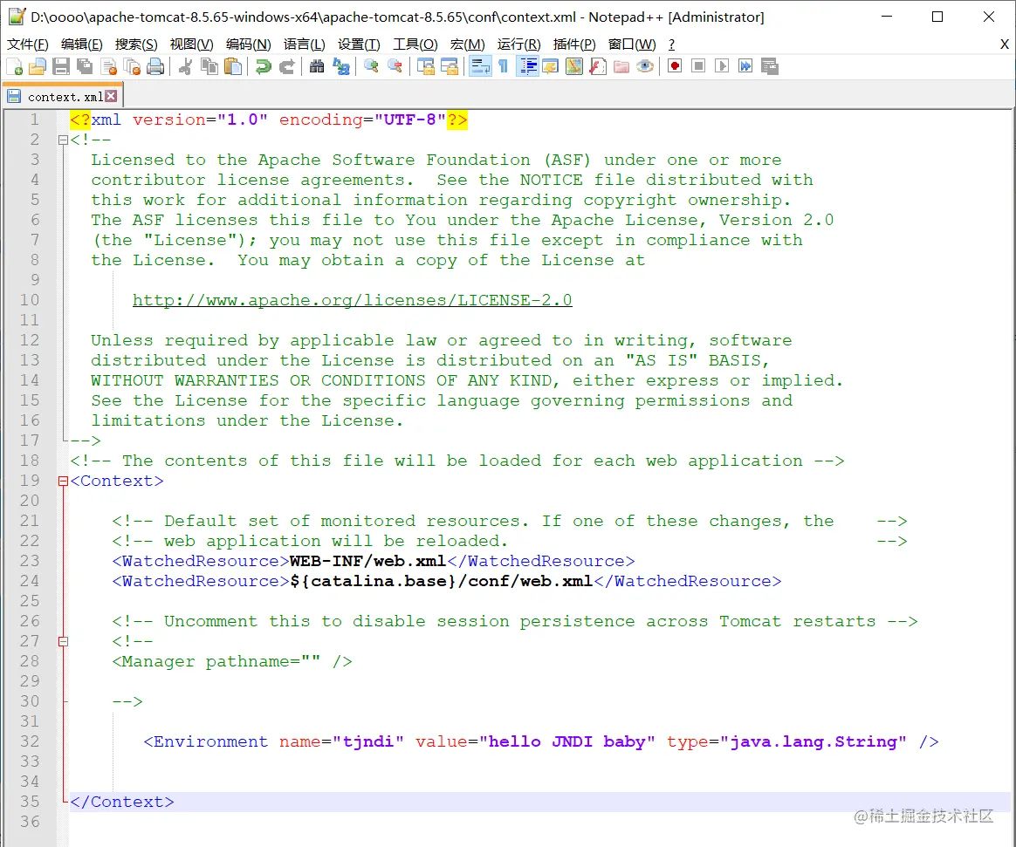Open Find with the binoculars icon
Screen dimensions: 1016x847
[316, 66]
